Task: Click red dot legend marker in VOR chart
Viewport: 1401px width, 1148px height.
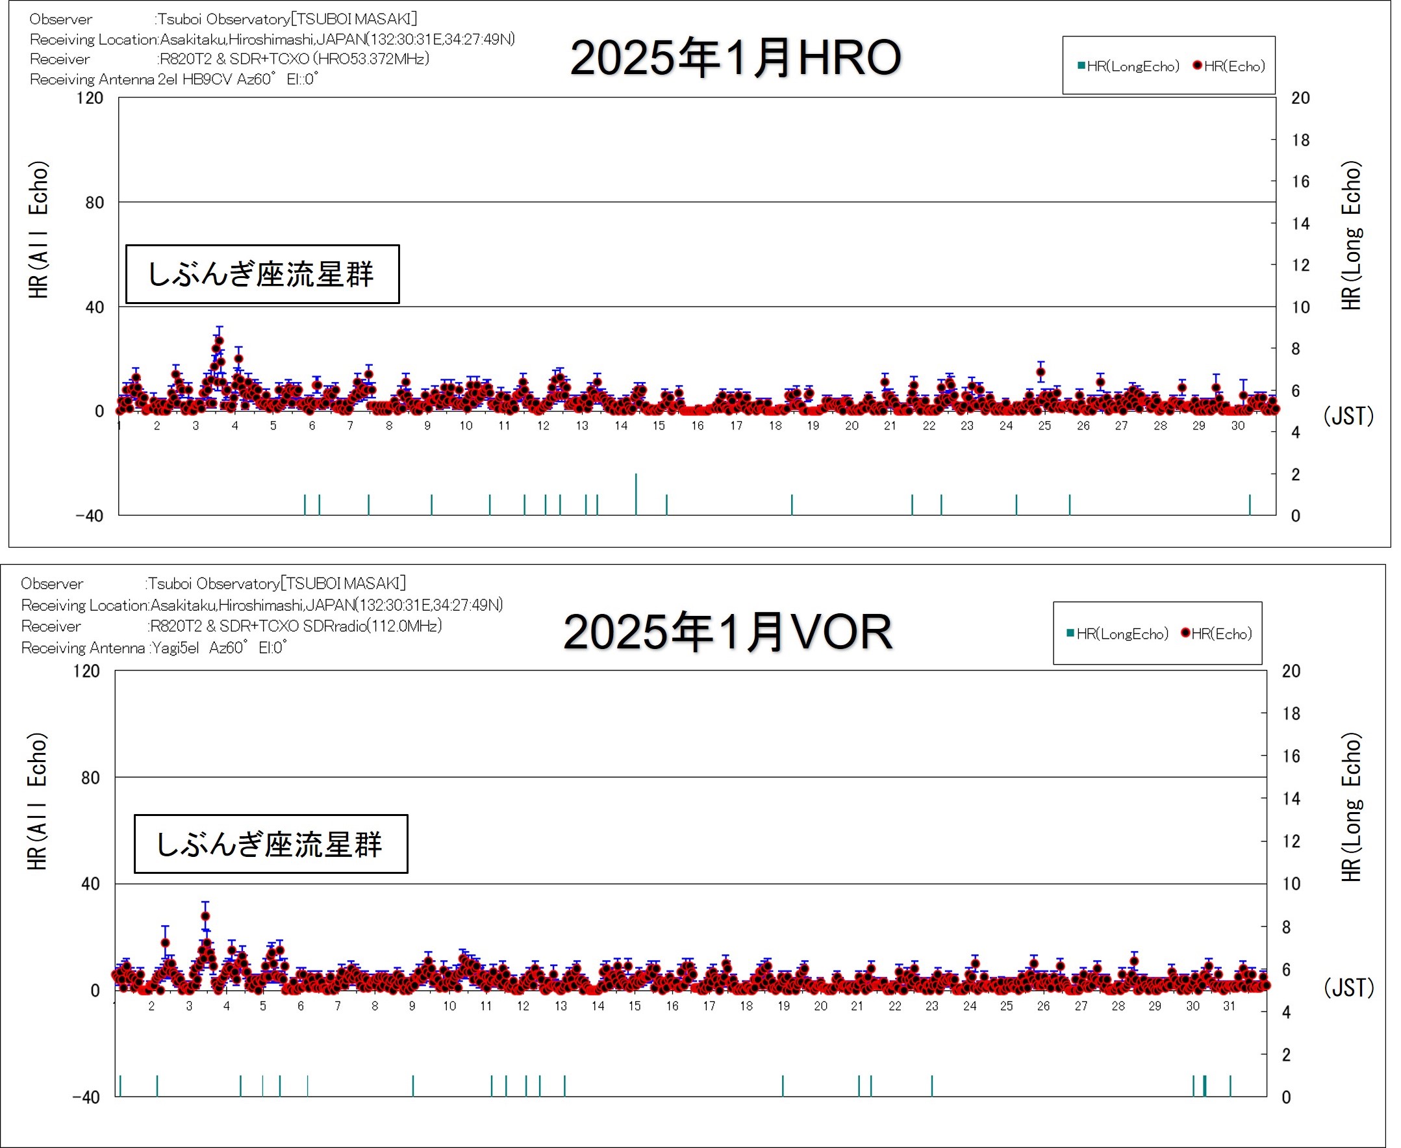Action: point(1185,633)
